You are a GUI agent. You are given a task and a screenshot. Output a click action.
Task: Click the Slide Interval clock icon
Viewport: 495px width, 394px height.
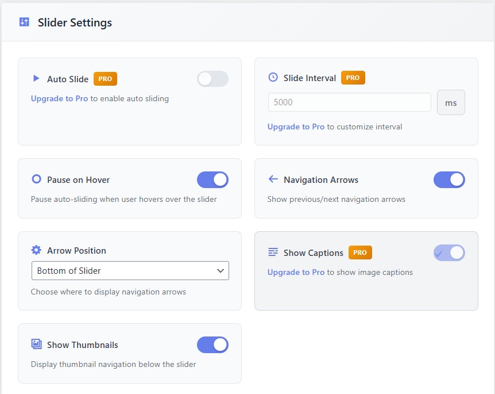(273, 77)
